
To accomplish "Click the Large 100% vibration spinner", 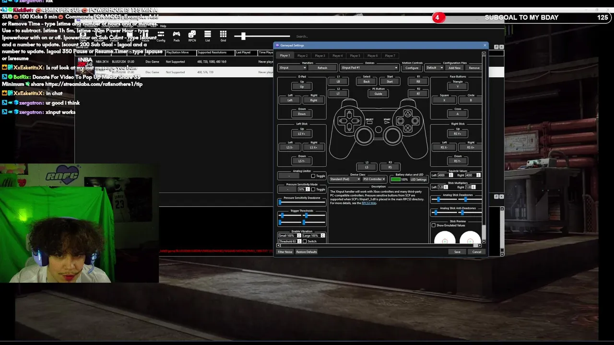I will click(x=314, y=236).
